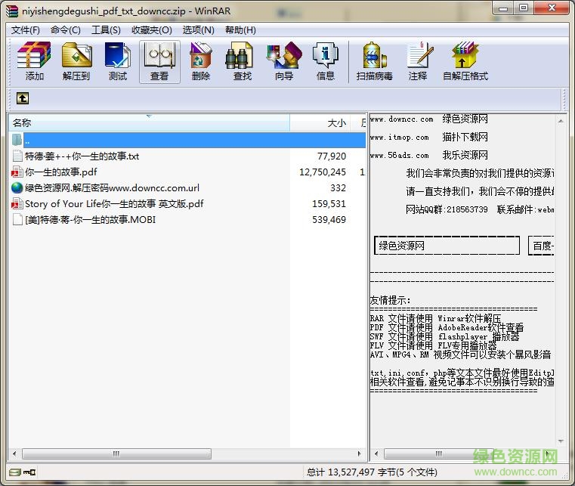Click comment panel scroll left arrow
This screenshot has width=575, height=486.
(376, 453)
